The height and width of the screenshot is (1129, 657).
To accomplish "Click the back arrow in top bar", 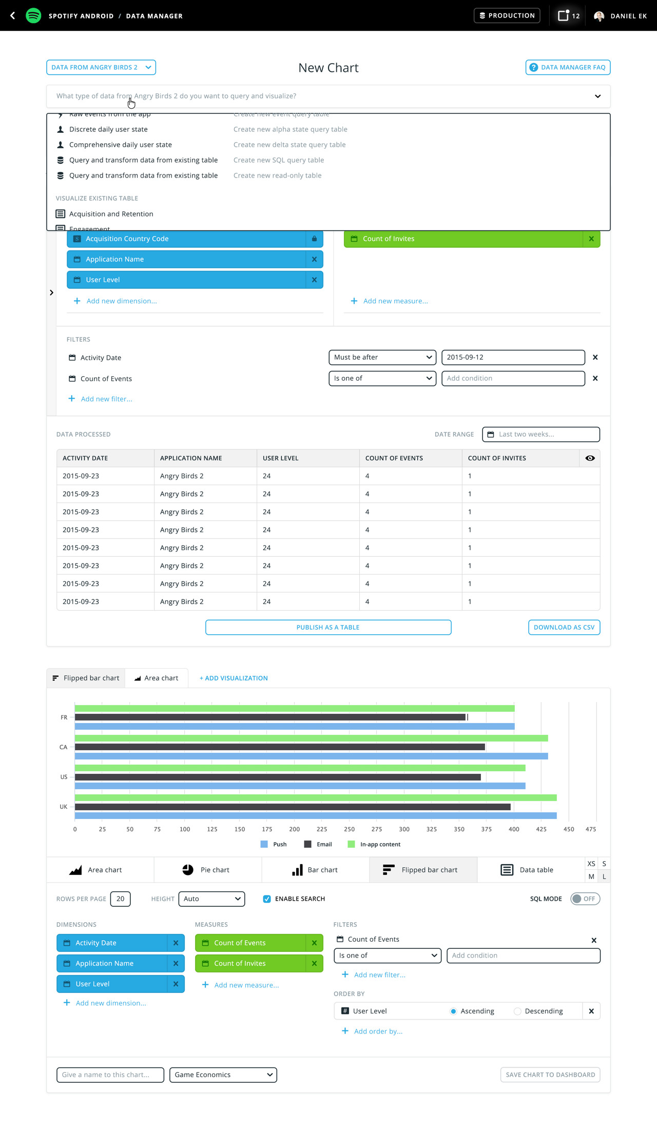I will tap(12, 16).
